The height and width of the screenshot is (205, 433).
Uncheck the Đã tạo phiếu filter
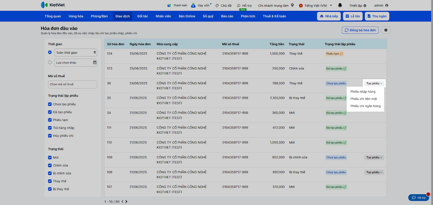50,112
